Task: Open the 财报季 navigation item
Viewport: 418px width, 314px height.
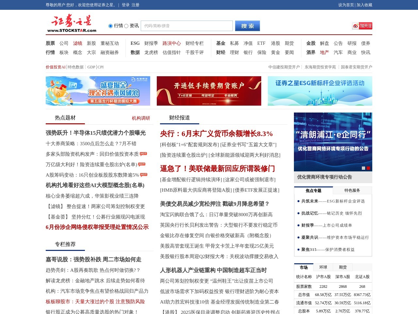Action: [151, 43]
